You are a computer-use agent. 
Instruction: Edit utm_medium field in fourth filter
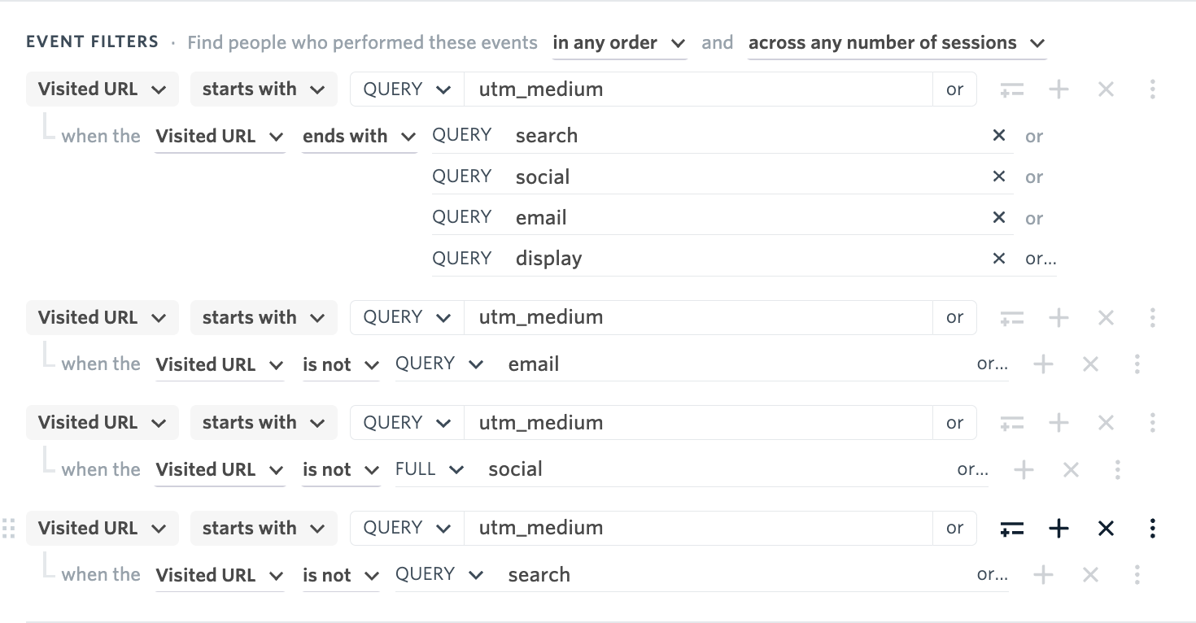[698, 529]
